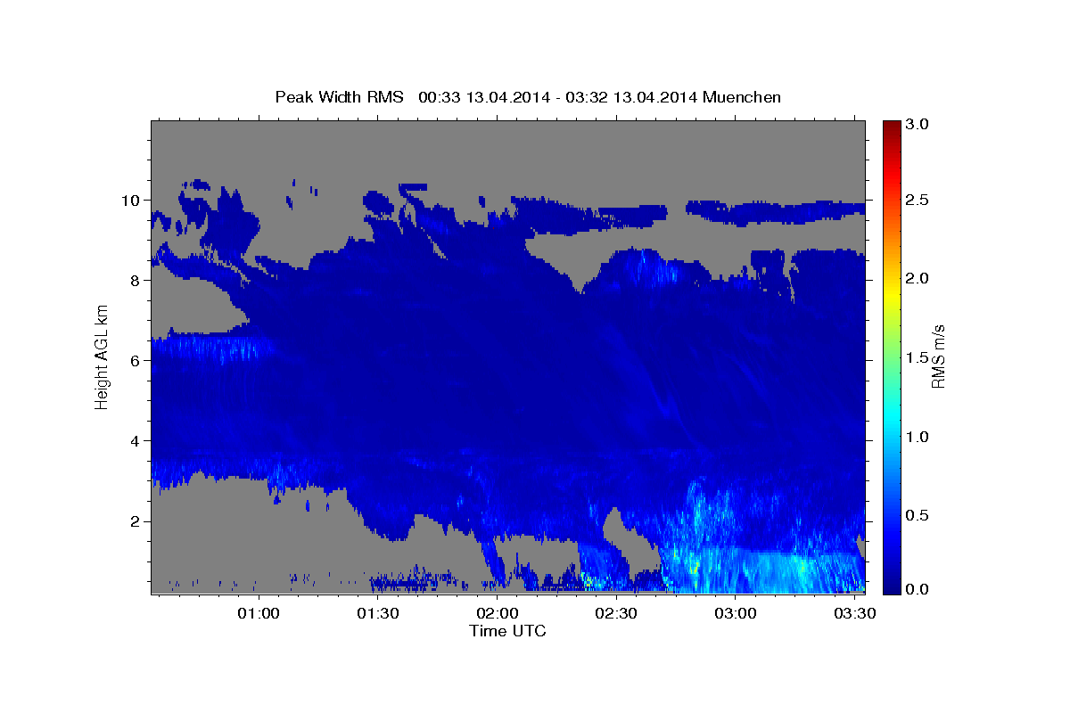
Task: Click the colorbar value '0.0'
Action: click(918, 589)
